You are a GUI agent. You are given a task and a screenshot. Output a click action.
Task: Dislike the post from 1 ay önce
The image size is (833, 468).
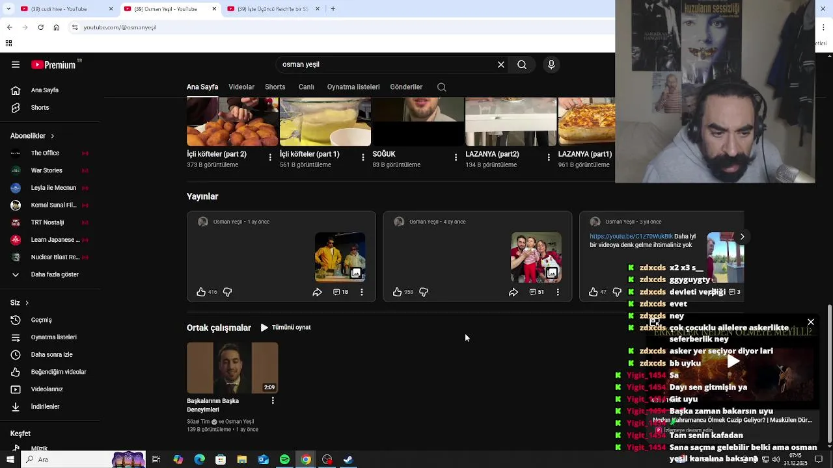227,292
